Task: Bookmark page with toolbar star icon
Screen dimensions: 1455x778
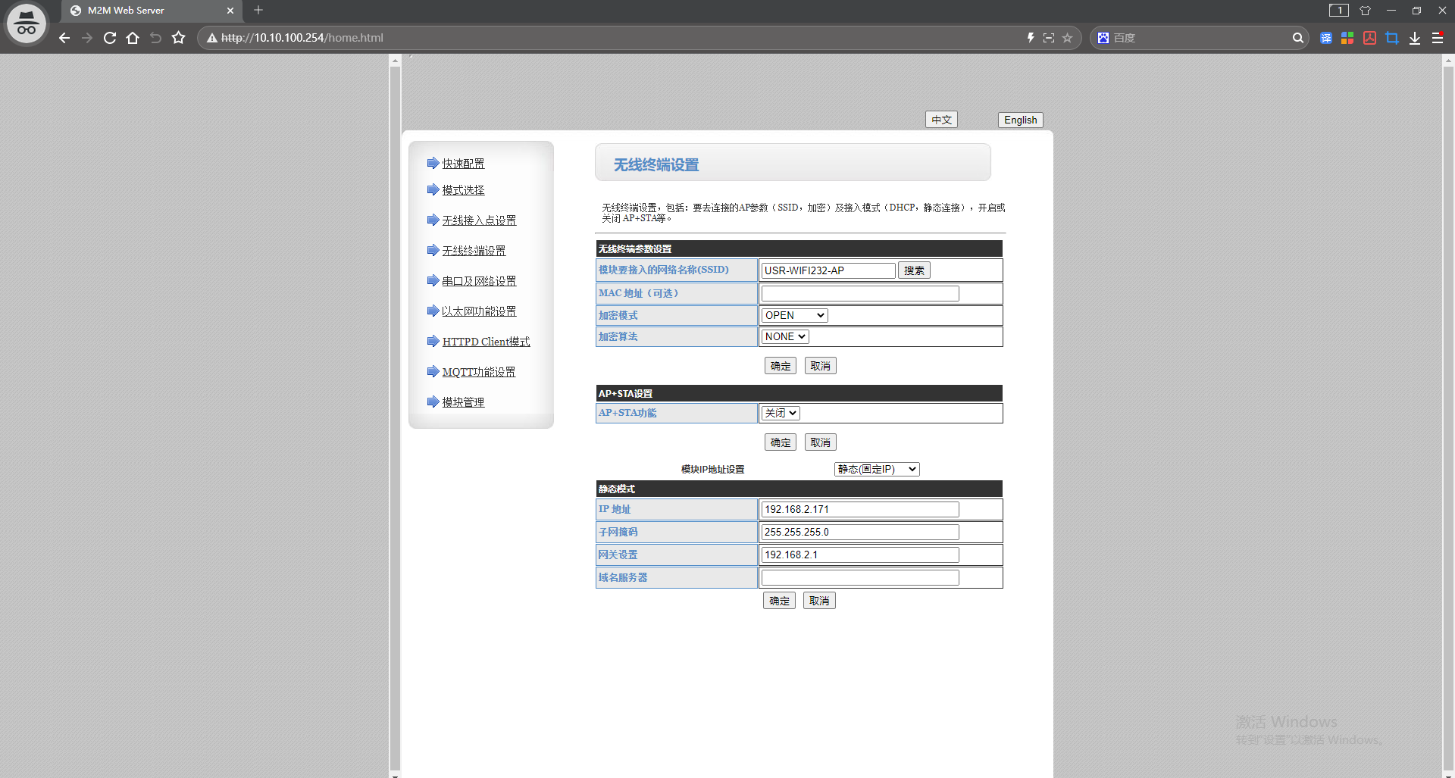Action: click(x=178, y=38)
